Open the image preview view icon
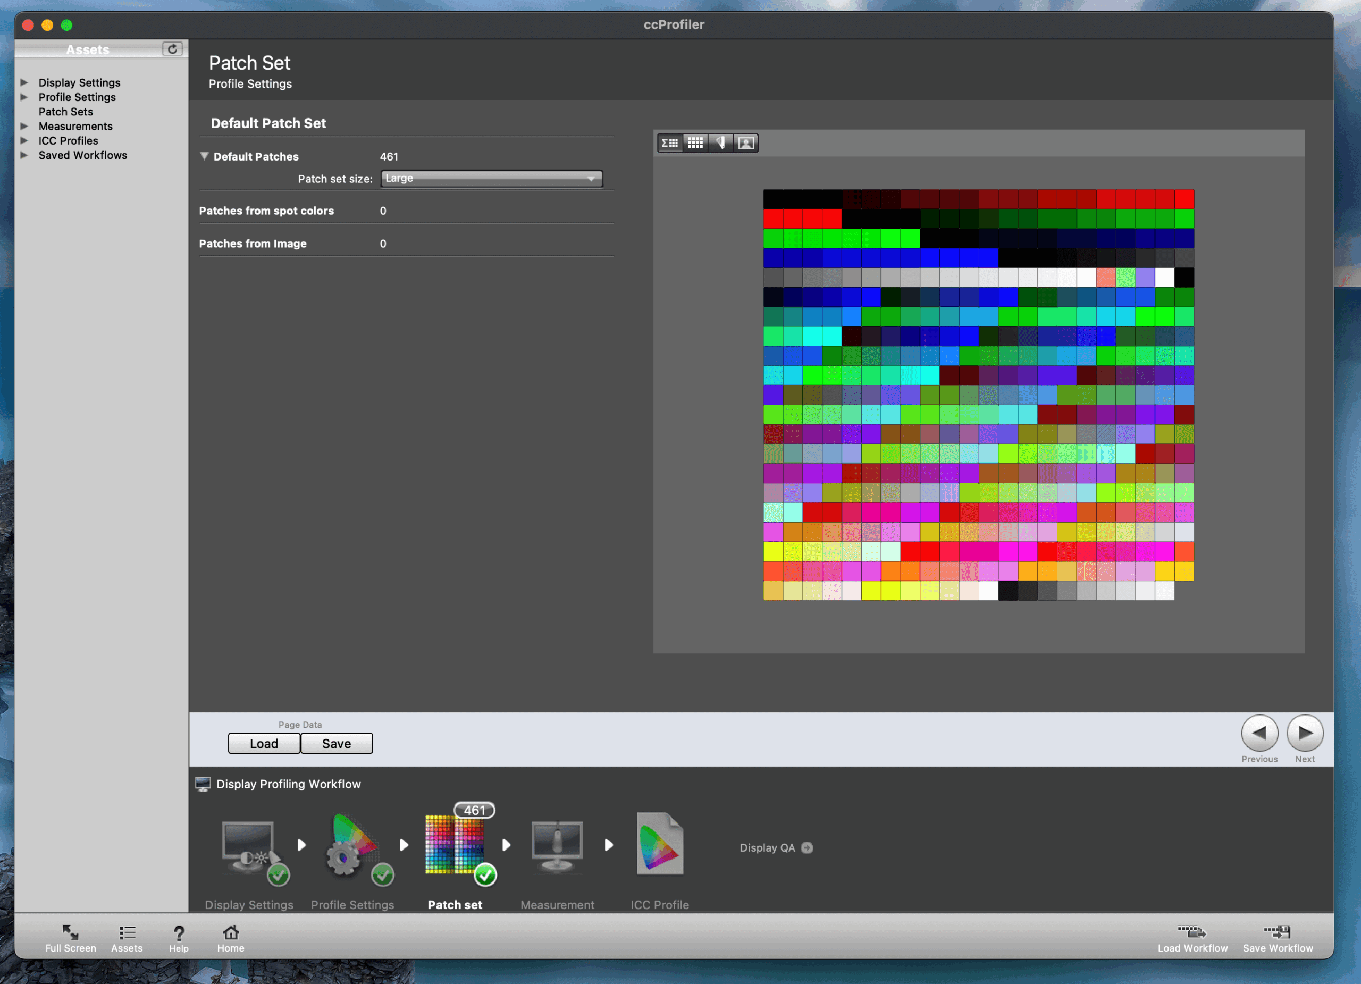The width and height of the screenshot is (1361, 984). [746, 143]
